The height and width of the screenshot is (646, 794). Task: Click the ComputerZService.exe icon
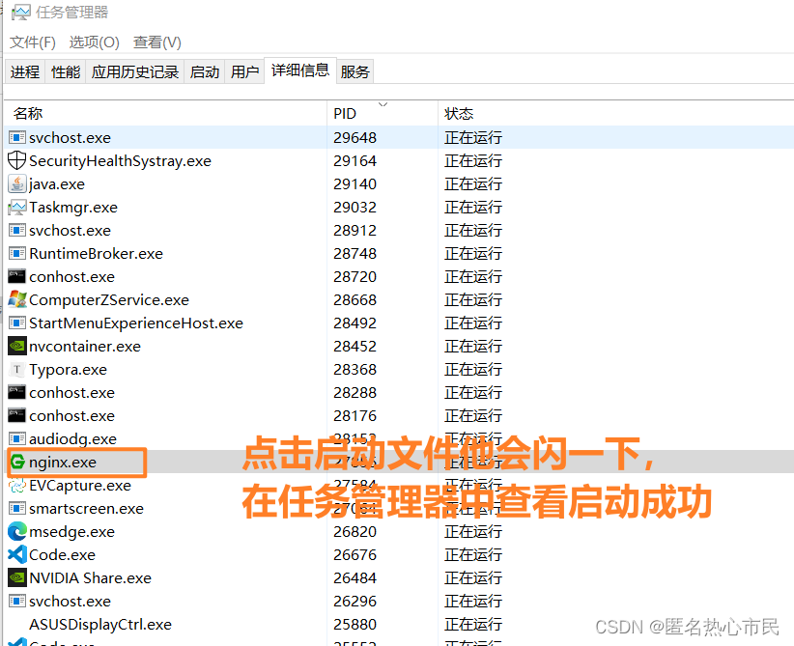16,299
